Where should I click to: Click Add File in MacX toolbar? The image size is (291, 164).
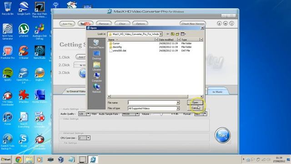point(67,24)
